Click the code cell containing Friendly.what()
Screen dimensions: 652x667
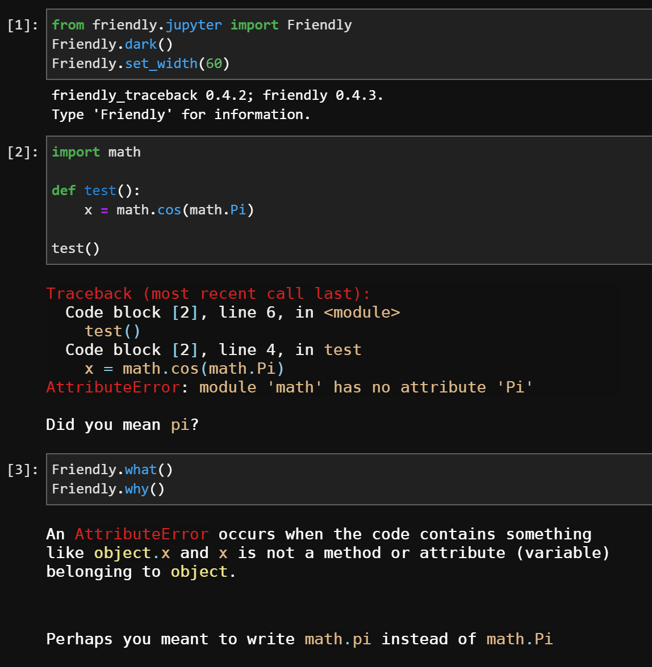tap(349, 479)
